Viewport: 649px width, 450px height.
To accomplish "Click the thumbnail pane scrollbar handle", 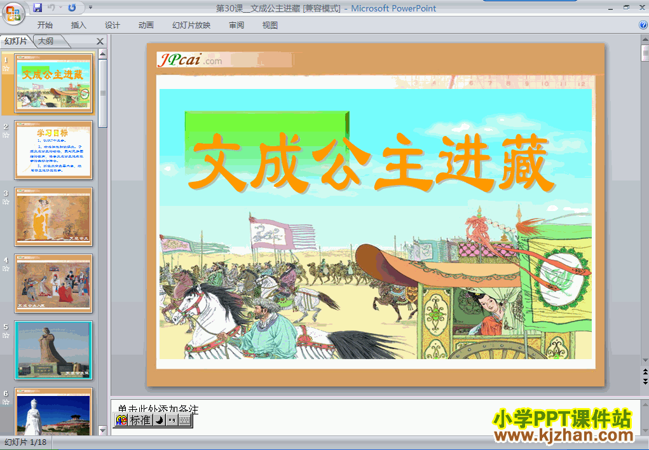I will click(102, 93).
